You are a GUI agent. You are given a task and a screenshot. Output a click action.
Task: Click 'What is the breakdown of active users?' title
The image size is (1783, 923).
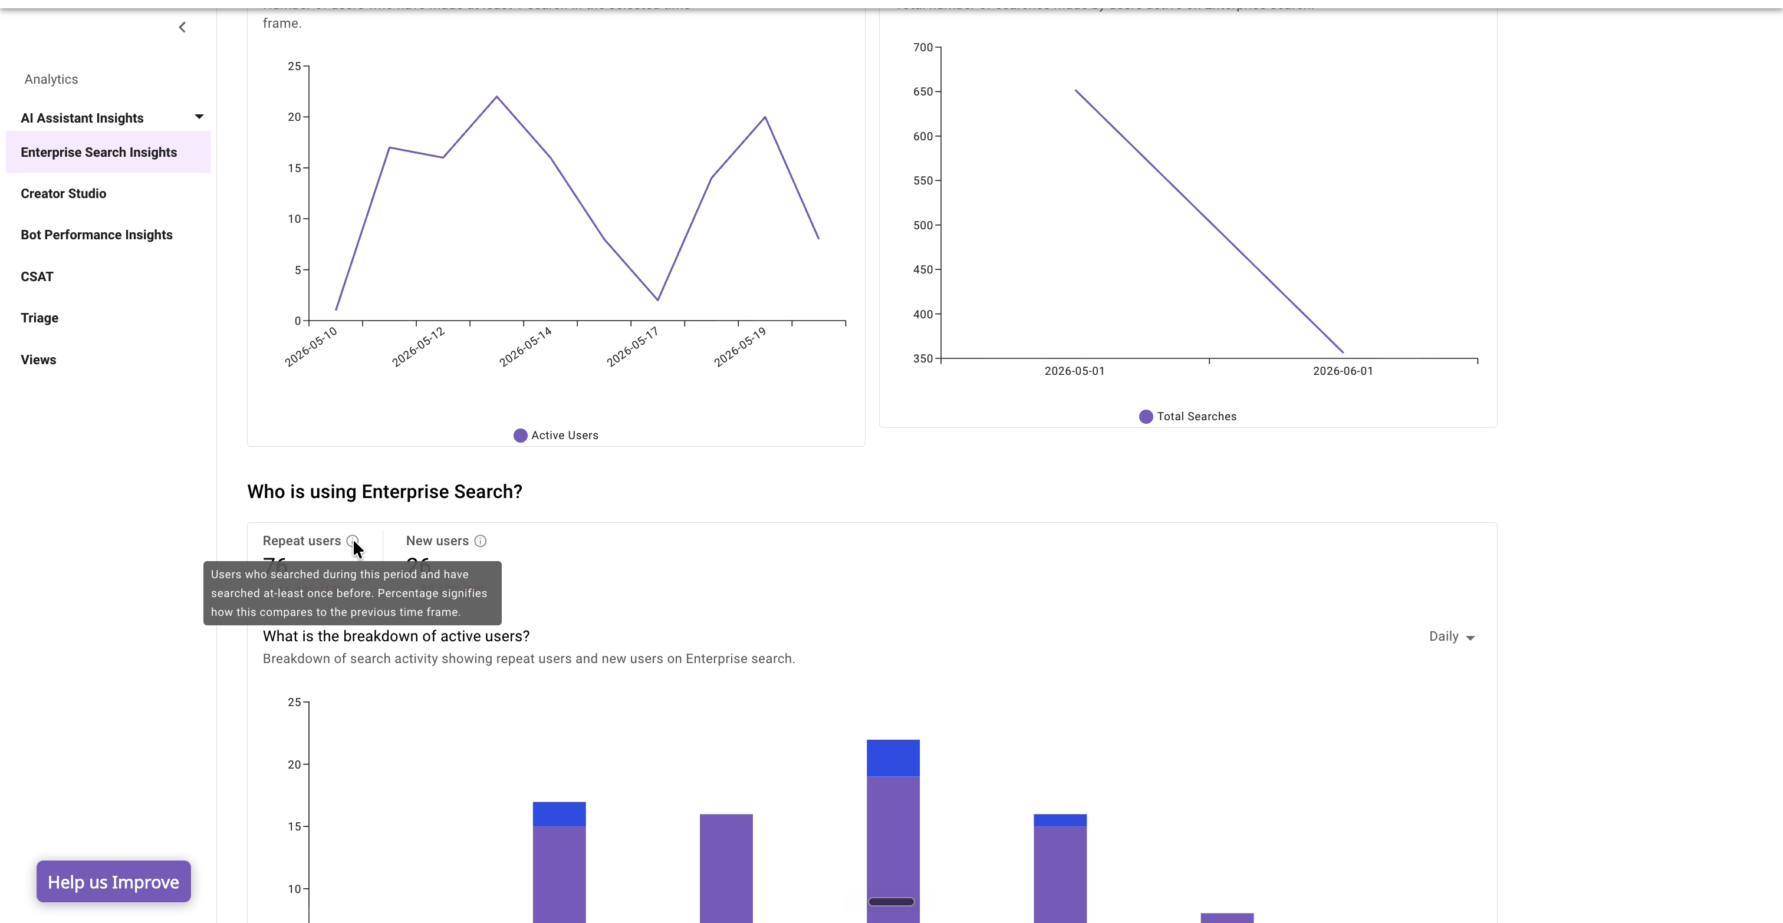[x=396, y=637]
